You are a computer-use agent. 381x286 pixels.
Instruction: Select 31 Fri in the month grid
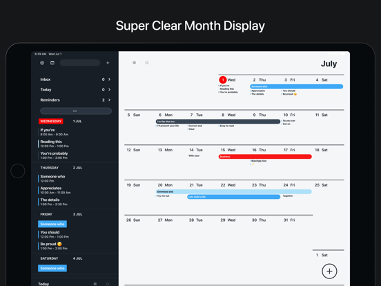point(289,220)
